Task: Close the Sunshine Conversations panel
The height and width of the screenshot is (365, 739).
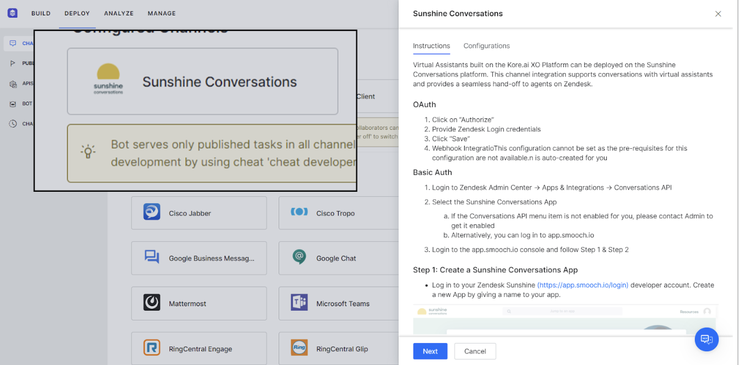Action: tap(718, 14)
